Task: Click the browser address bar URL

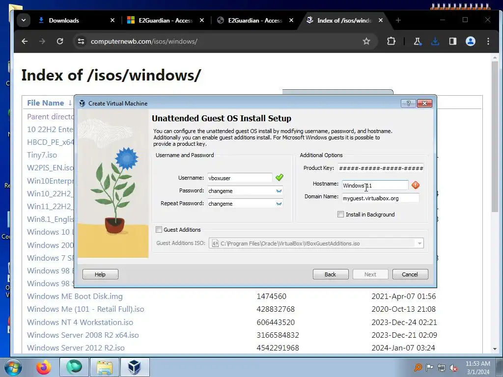Action: [144, 41]
